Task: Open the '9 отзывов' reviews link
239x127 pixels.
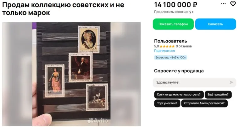Action: tap(184, 46)
